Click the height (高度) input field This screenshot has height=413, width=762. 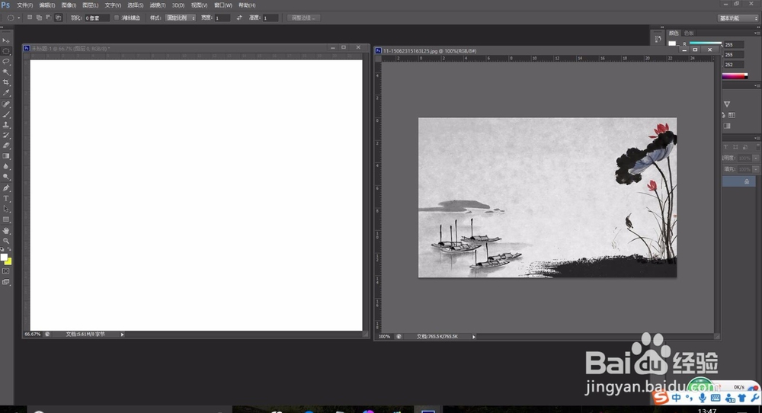[x=271, y=18]
